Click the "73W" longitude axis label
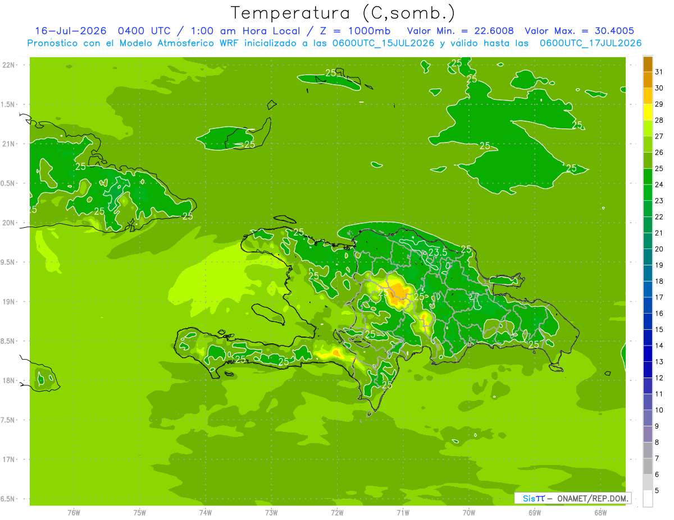This screenshot has width=674, height=520. (271, 513)
